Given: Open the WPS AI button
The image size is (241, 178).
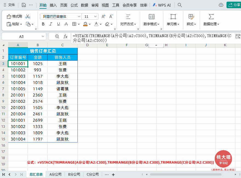Looking at the screenshot, I should pyautogui.click(x=162, y=5).
